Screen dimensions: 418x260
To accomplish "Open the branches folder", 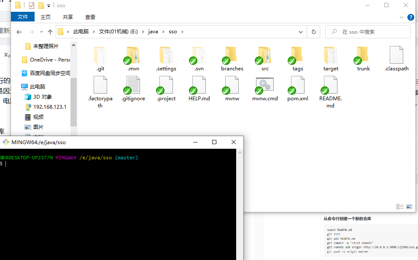I will [x=232, y=59].
